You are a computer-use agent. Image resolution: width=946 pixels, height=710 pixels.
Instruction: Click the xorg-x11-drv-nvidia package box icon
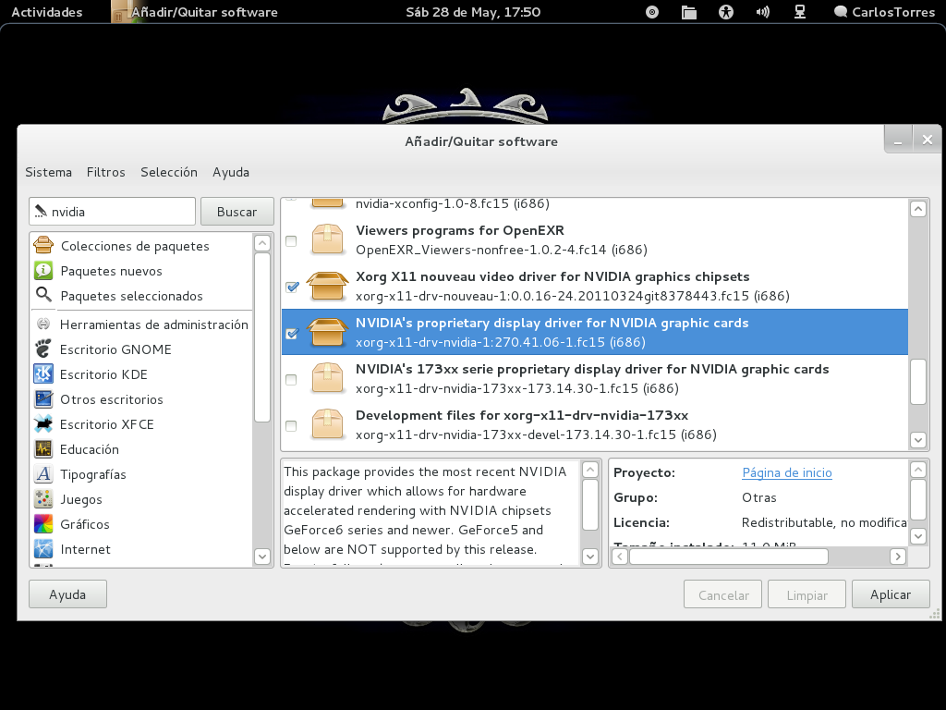(328, 332)
